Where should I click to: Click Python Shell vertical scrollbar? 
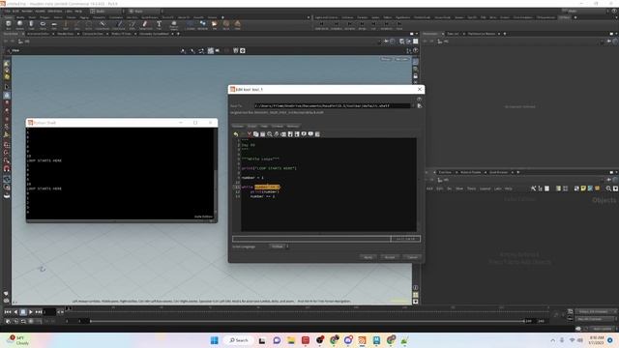click(x=215, y=174)
